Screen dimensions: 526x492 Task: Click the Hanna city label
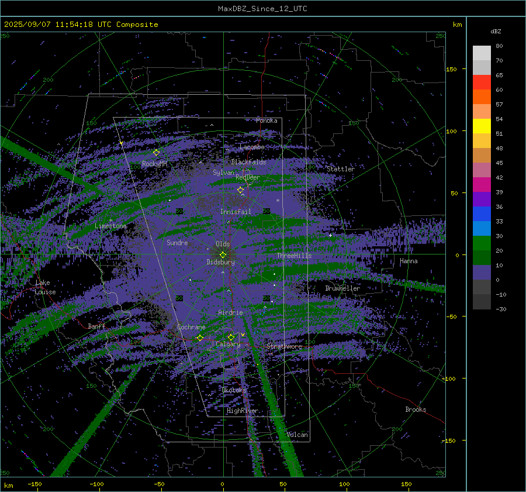click(x=409, y=261)
